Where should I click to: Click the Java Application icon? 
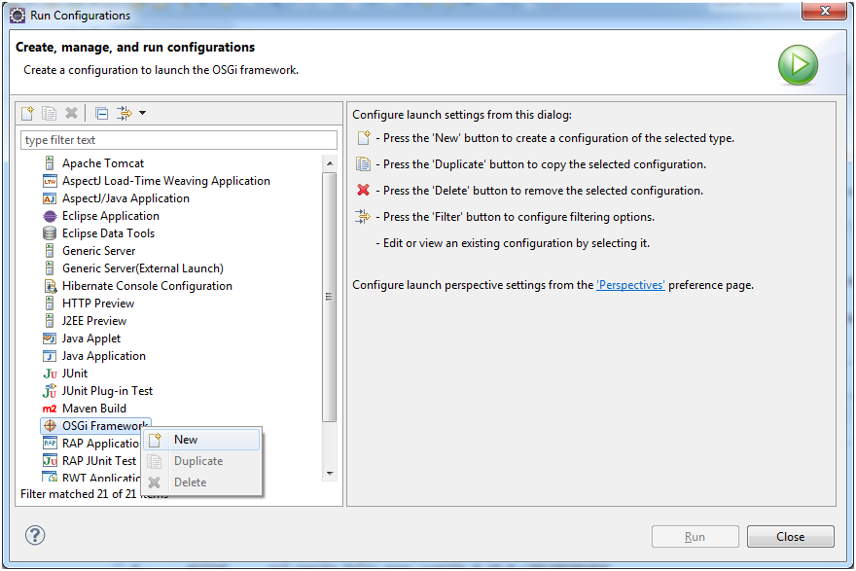tap(50, 356)
